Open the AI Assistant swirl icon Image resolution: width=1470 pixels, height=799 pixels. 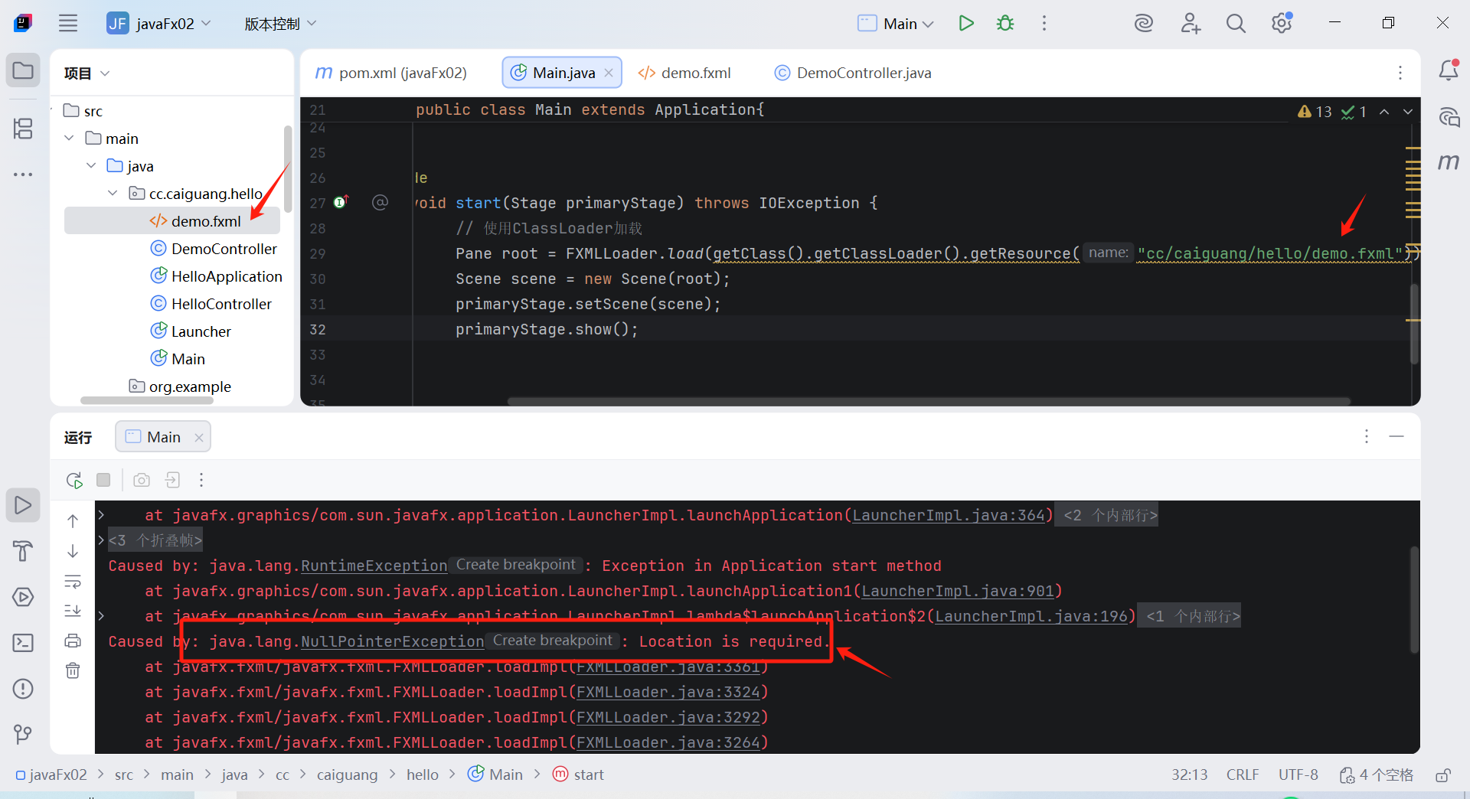click(x=1144, y=23)
